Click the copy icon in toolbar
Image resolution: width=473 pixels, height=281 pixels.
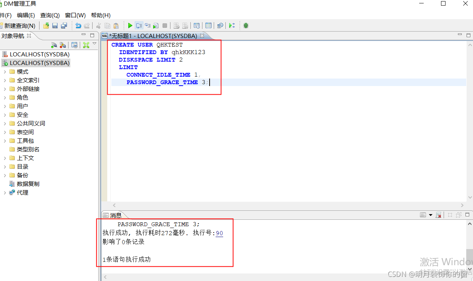[x=108, y=26]
